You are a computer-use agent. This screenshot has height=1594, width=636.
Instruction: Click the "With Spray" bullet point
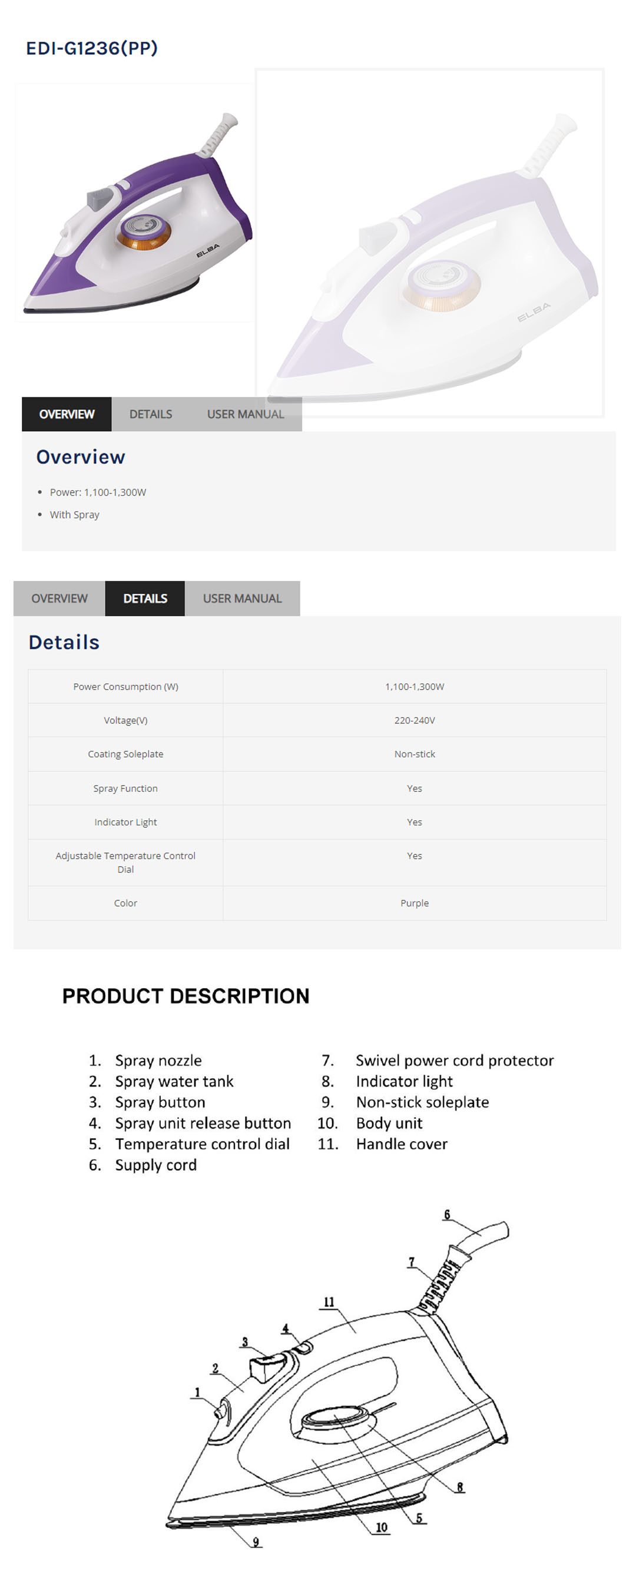tap(74, 514)
